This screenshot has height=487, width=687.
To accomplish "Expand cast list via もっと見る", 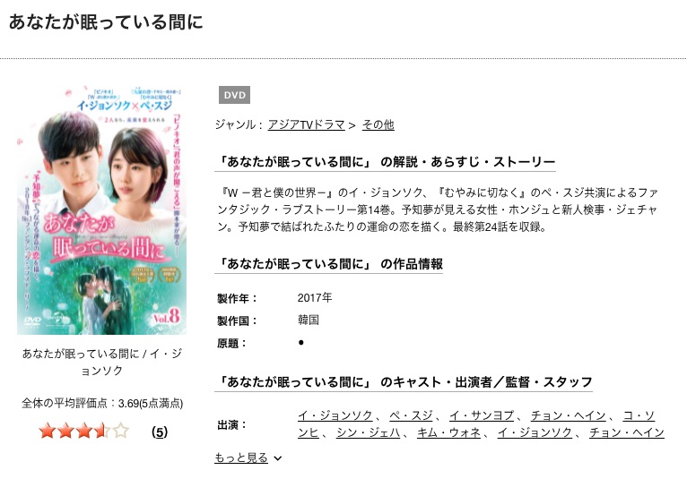I will click(241, 457).
